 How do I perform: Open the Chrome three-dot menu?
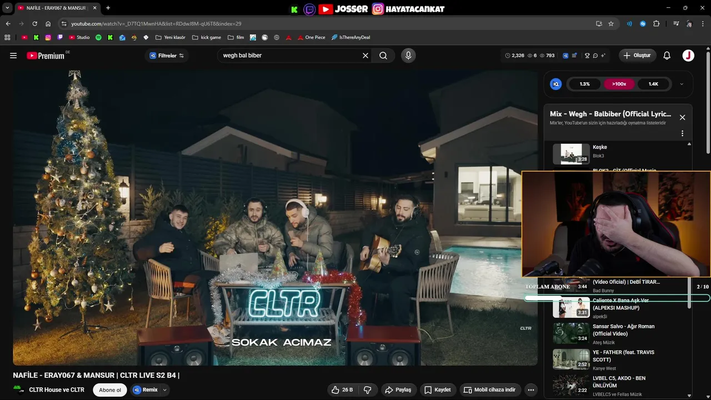pos(703,24)
